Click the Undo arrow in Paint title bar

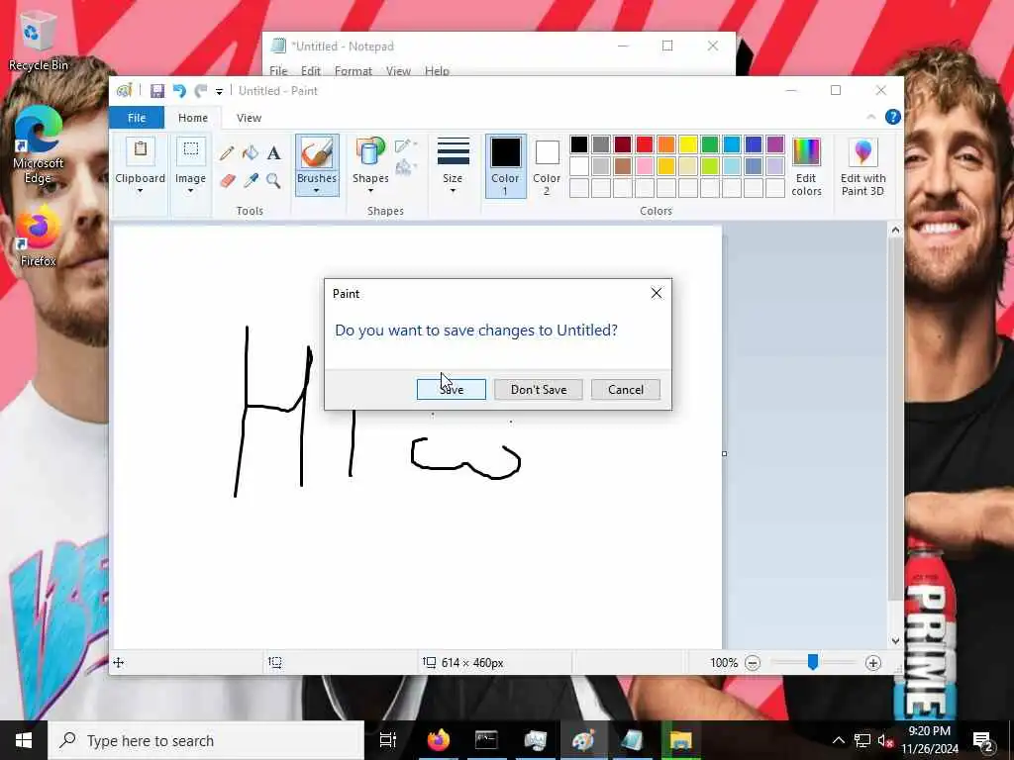[x=180, y=91]
